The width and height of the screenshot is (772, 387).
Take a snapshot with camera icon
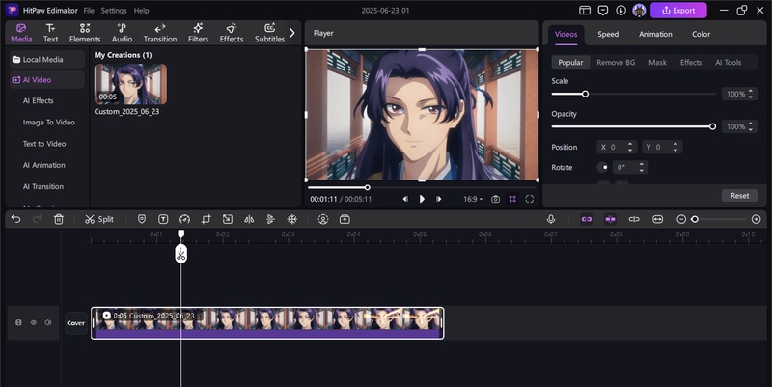click(495, 199)
